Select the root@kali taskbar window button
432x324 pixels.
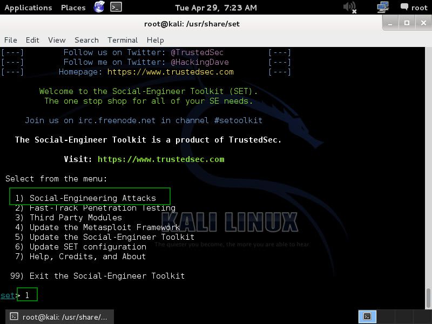(x=59, y=317)
